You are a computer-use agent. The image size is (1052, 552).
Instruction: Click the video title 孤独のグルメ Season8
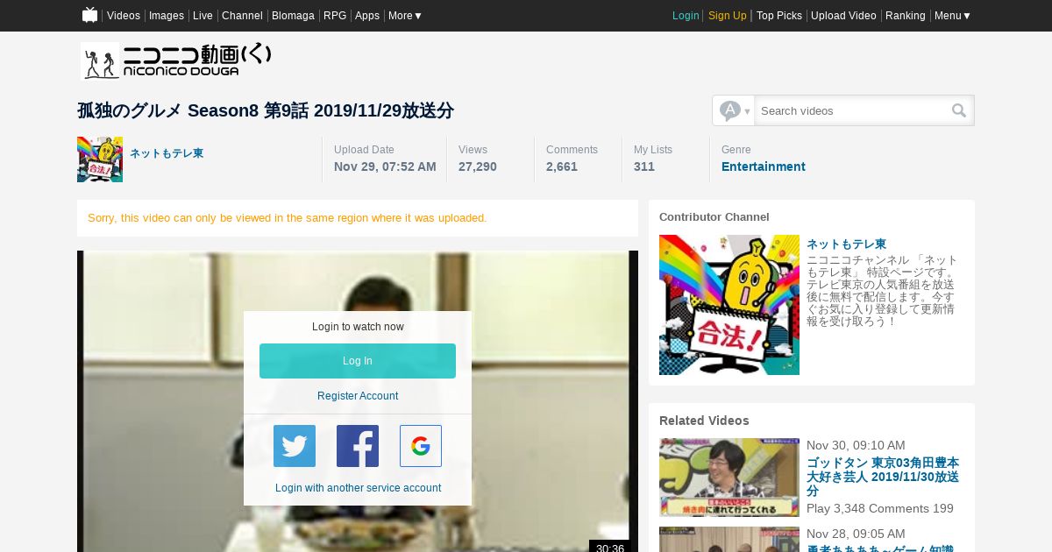click(266, 110)
